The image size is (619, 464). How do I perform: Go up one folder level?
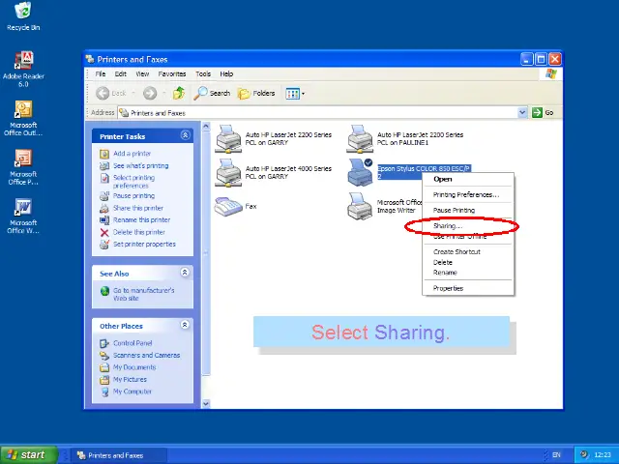179,94
